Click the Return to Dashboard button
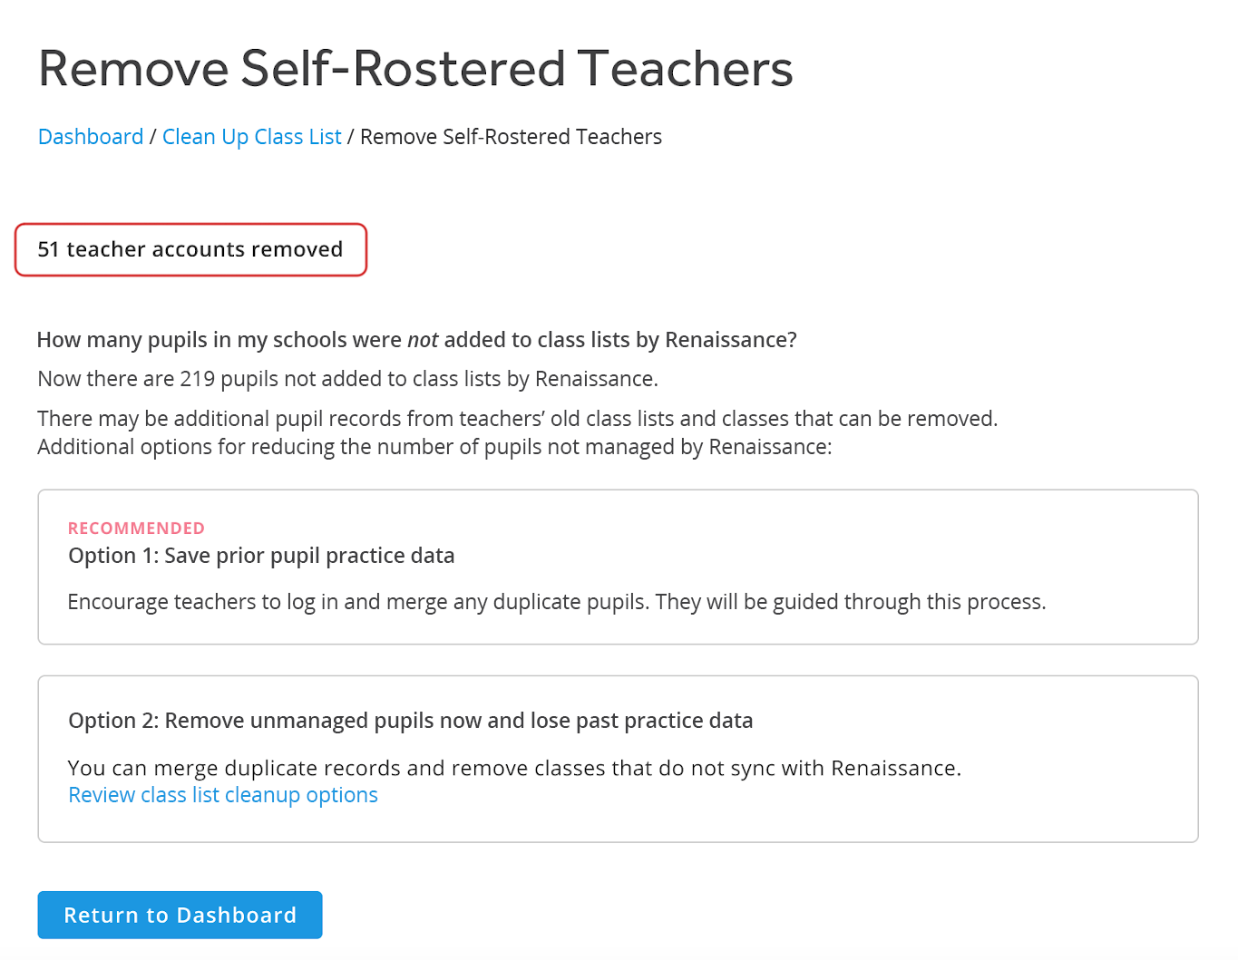This screenshot has height=960, width=1238. click(x=180, y=915)
